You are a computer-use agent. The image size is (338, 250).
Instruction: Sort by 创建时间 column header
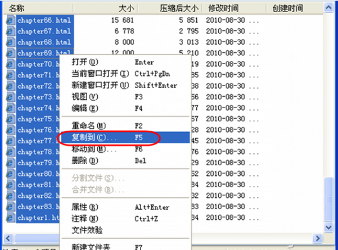point(295,8)
